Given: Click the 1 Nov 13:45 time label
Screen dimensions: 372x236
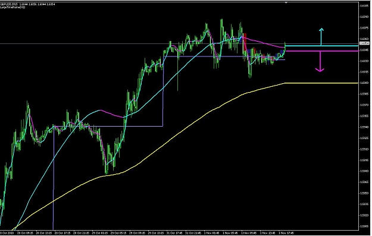Looking at the screenshot, I should (x=268, y=233).
